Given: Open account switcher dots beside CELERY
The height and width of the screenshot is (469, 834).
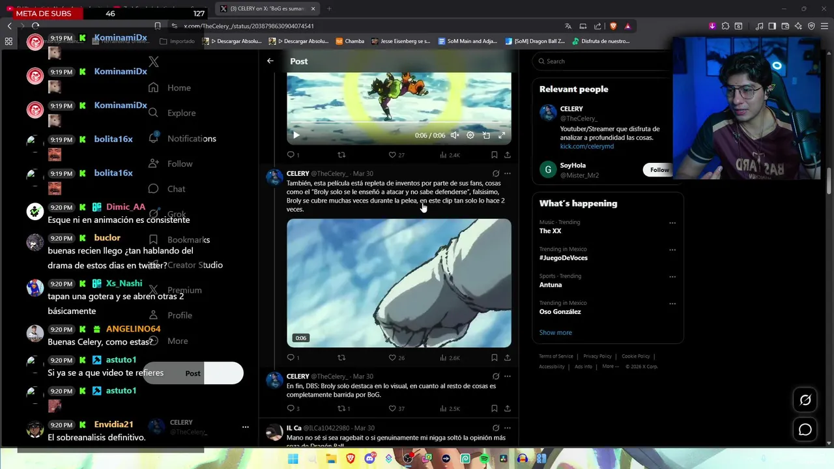Looking at the screenshot, I should [x=246, y=427].
